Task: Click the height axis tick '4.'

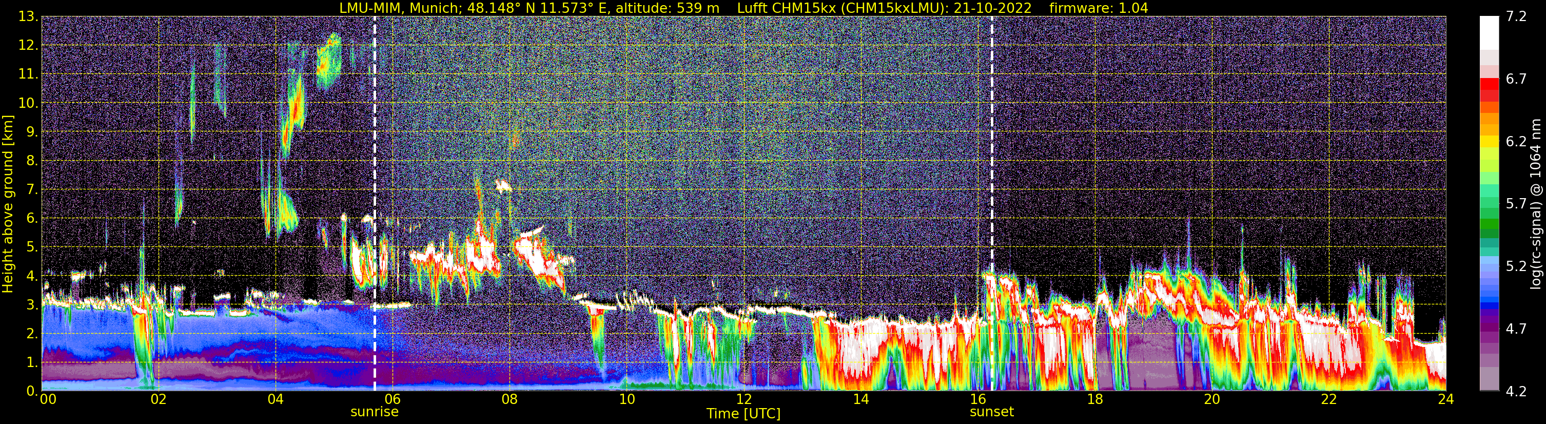Action: pos(31,276)
